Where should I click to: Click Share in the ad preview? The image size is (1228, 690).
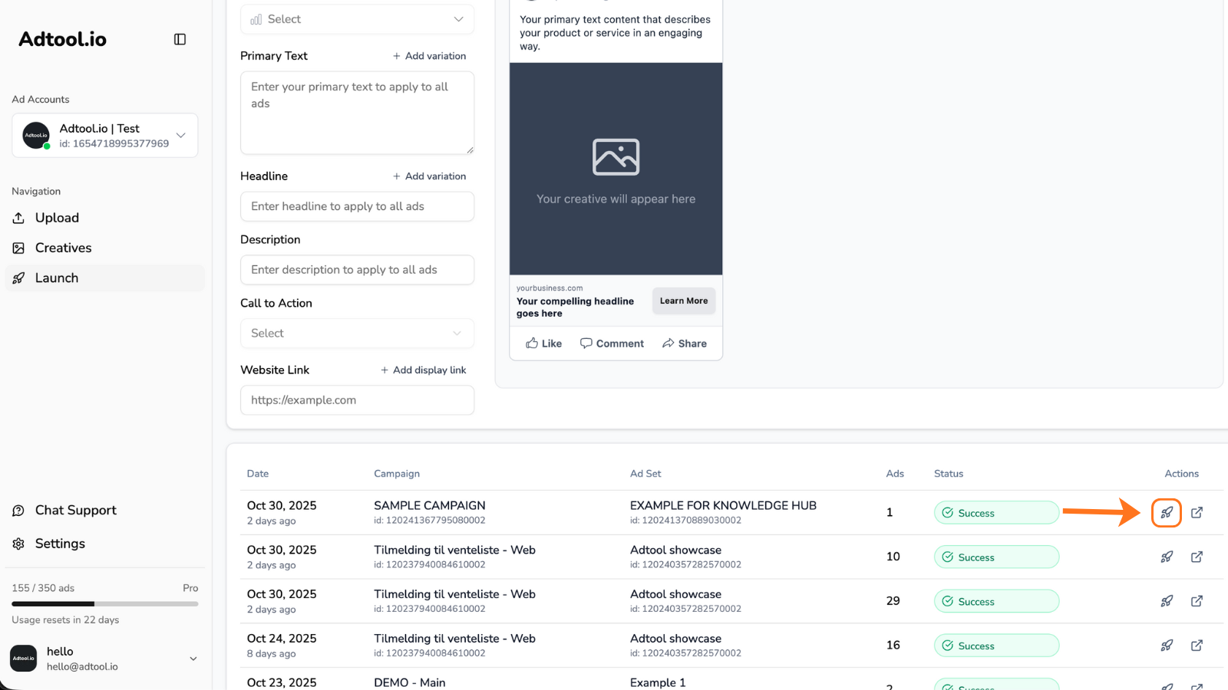(x=685, y=343)
